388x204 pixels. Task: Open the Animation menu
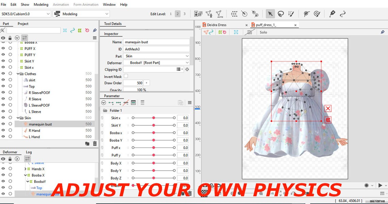tap(61, 4)
